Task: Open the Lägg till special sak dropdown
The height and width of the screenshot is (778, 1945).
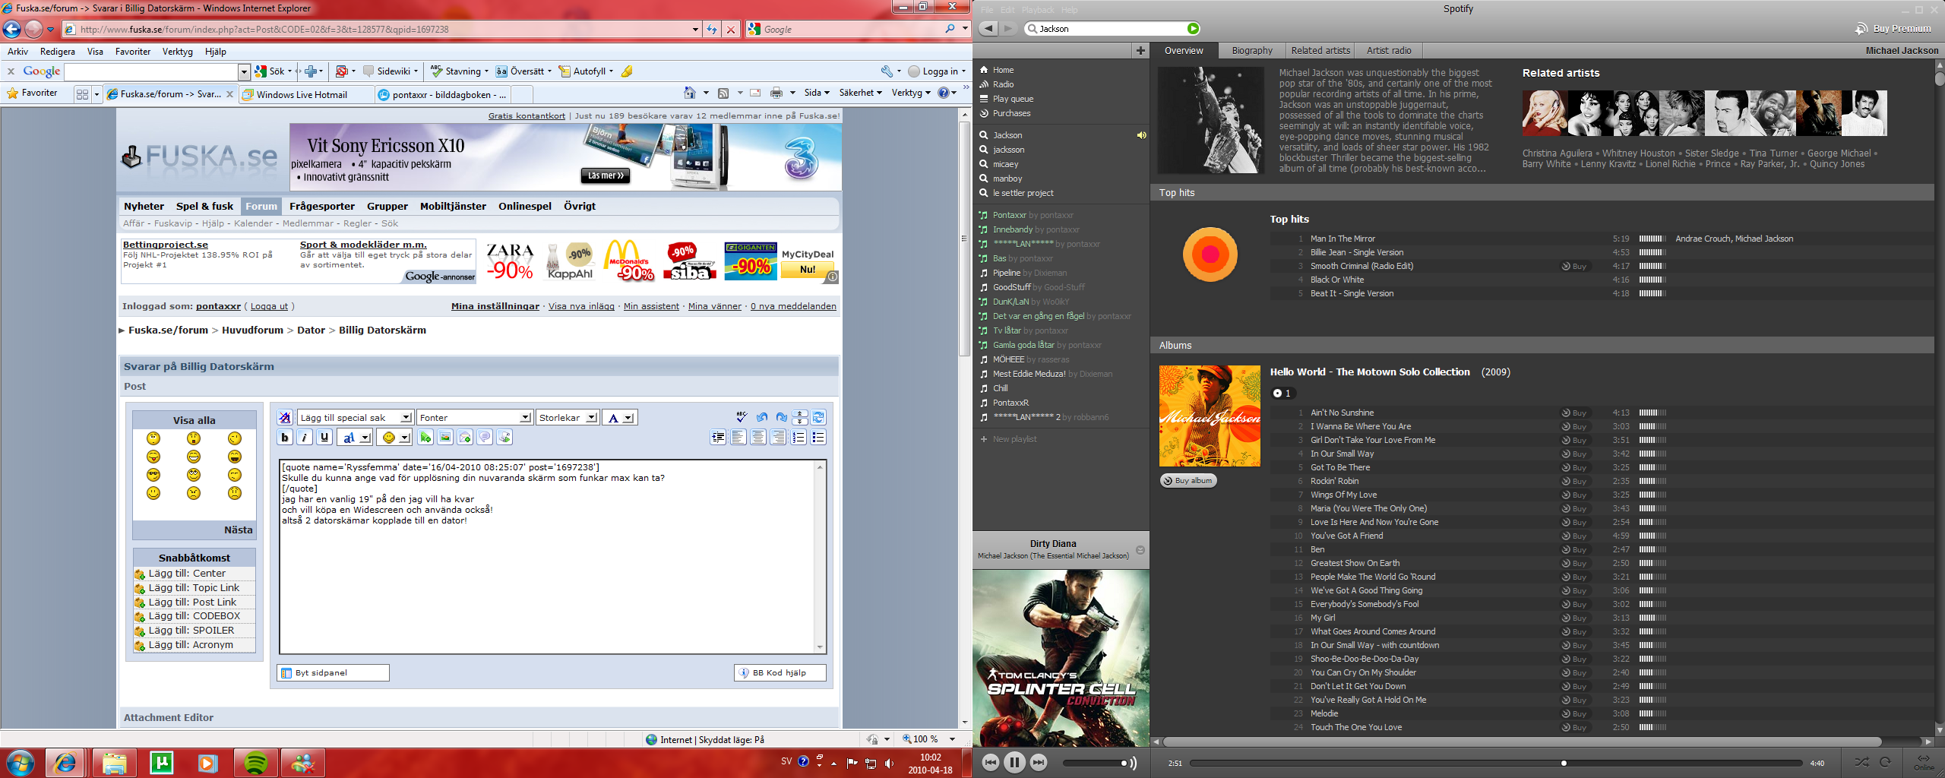Action: coord(356,417)
